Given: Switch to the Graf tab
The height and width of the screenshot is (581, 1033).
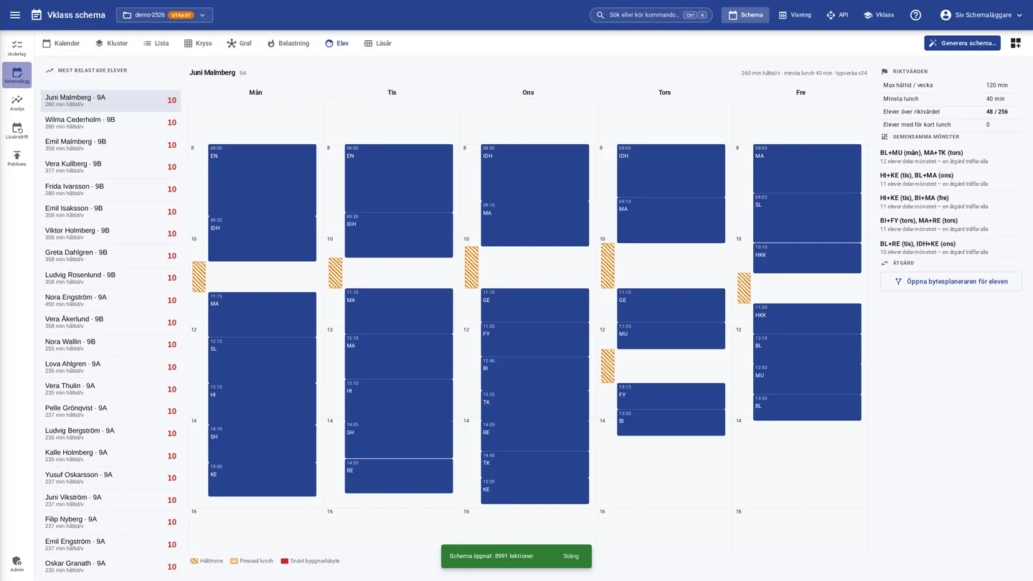Looking at the screenshot, I should [239, 43].
